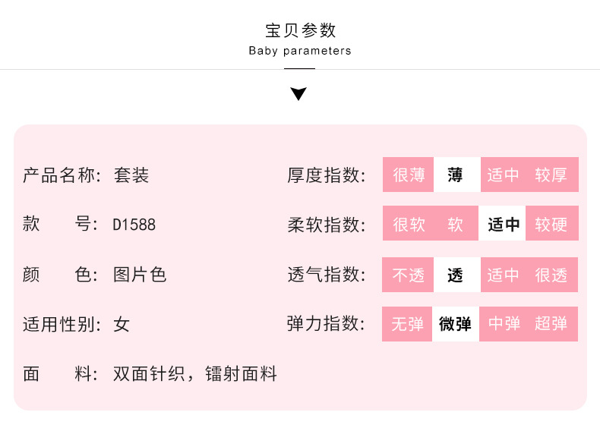
Task: Select 薄 in thickness index
Action: click(x=456, y=175)
